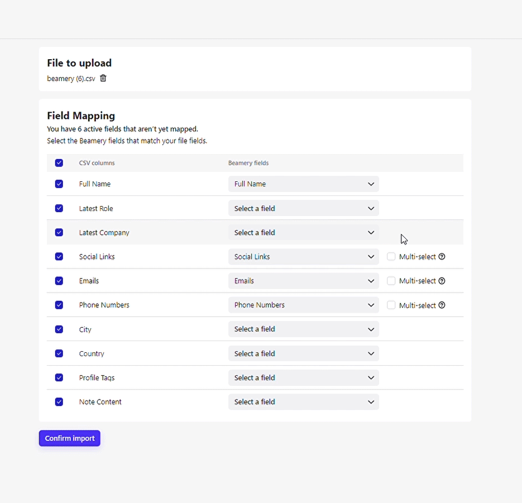Click help icon beside Emails Multi-select
Viewport: 522px width, 503px height.
pyautogui.click(x=442, y=281)
